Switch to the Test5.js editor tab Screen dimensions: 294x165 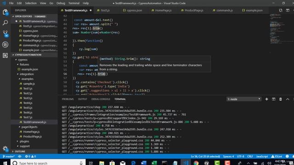pyautogui.click(x=105, y=10)
